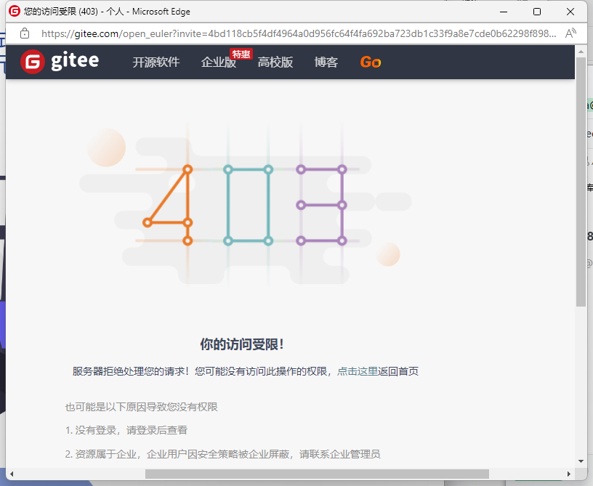This screenshot has width=593, height=486.
Task: Open the 博客 navigation link
Action: (326, 62)
